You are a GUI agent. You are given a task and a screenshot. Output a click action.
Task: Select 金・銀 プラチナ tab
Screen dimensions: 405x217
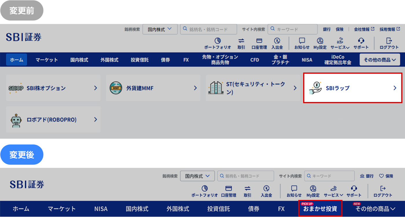(x=280, y=60)
